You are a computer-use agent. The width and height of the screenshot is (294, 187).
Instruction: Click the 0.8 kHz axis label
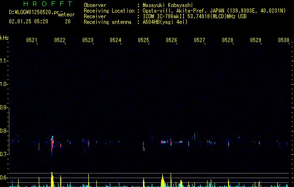(x=3, y=131)
